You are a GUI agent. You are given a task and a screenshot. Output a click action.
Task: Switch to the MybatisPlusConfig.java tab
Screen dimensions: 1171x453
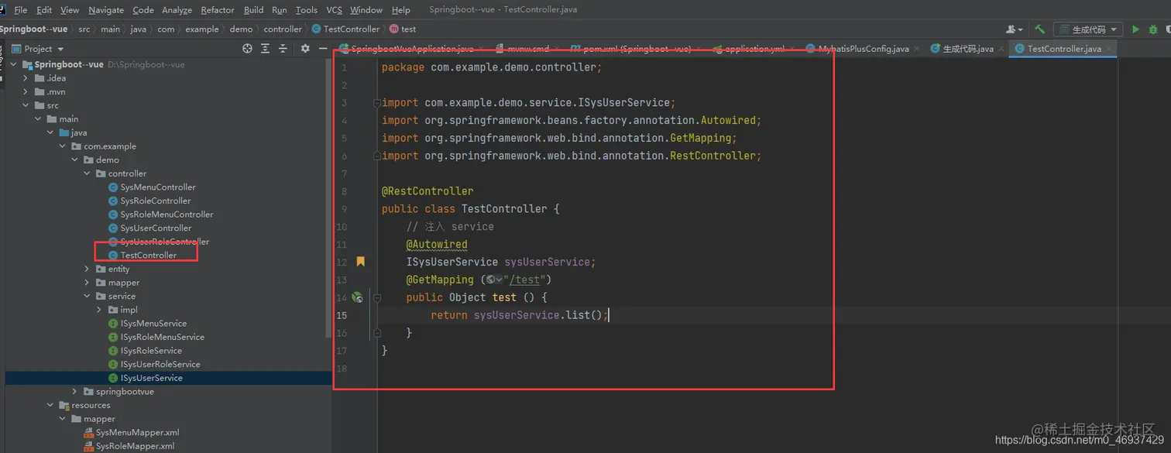coord(864,49)
